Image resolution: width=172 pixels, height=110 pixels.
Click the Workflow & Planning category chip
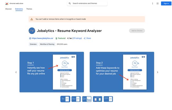point(47,44)
